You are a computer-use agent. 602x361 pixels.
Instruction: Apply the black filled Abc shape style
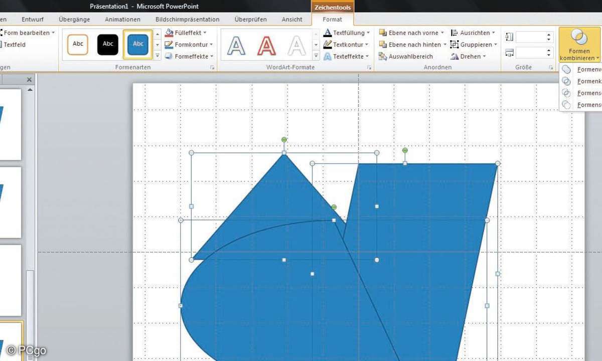tap(108, 44)
